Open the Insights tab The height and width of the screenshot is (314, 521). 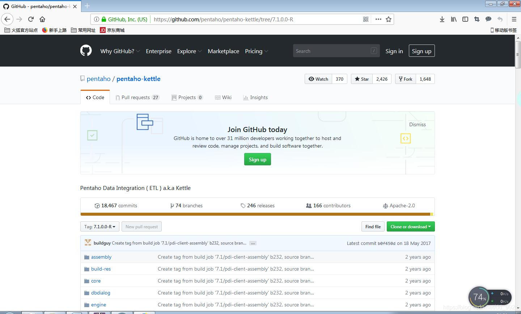coord(255,97)
